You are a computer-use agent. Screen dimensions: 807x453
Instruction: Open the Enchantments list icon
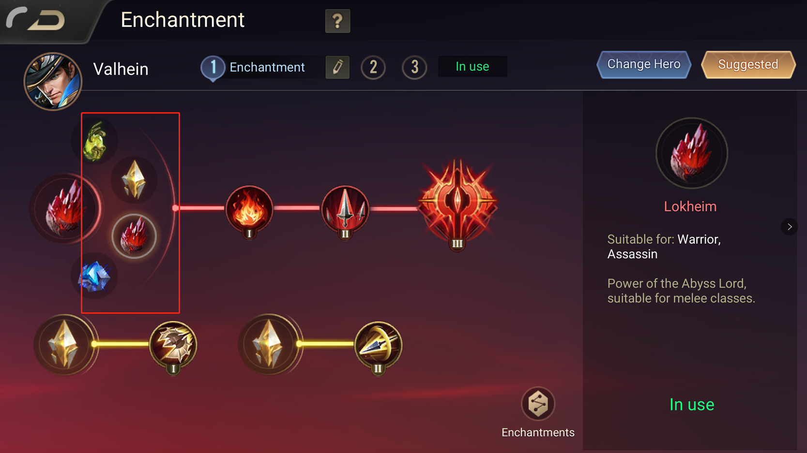tap(538, 404)
